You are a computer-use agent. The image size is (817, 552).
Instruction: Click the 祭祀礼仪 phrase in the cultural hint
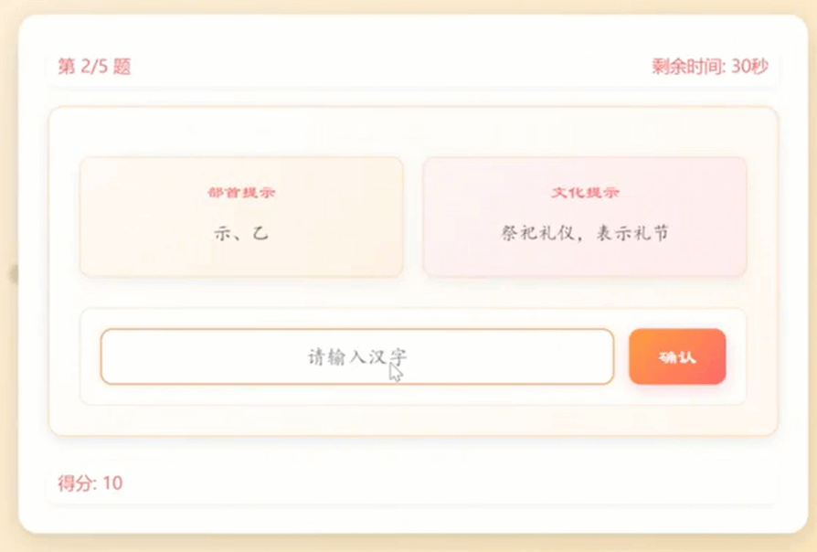[x=535, y=234]
